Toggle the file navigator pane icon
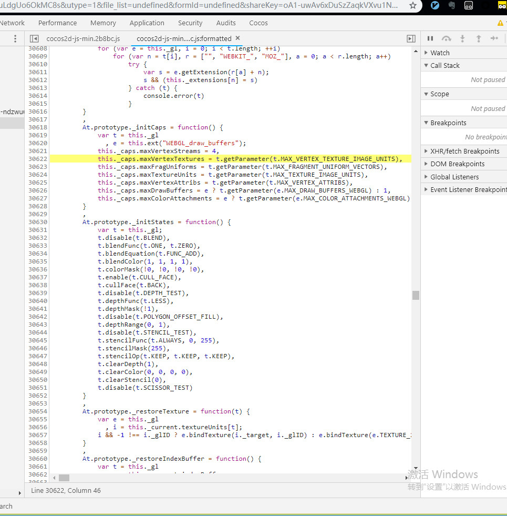The height and width of the screenshot is (516, 507). 34,38
